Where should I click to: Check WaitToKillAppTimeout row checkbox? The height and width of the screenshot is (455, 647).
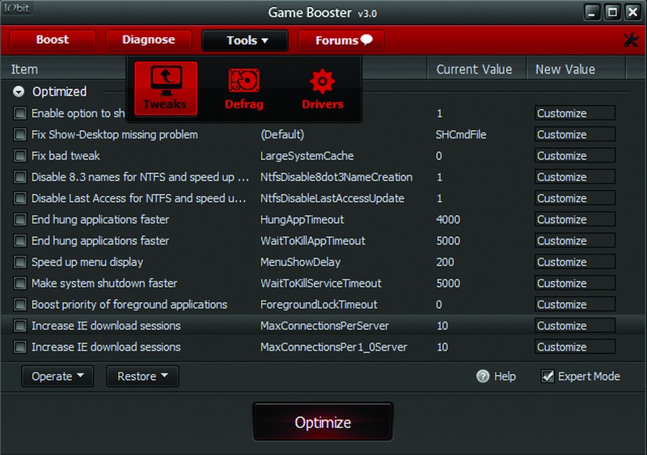19,241
